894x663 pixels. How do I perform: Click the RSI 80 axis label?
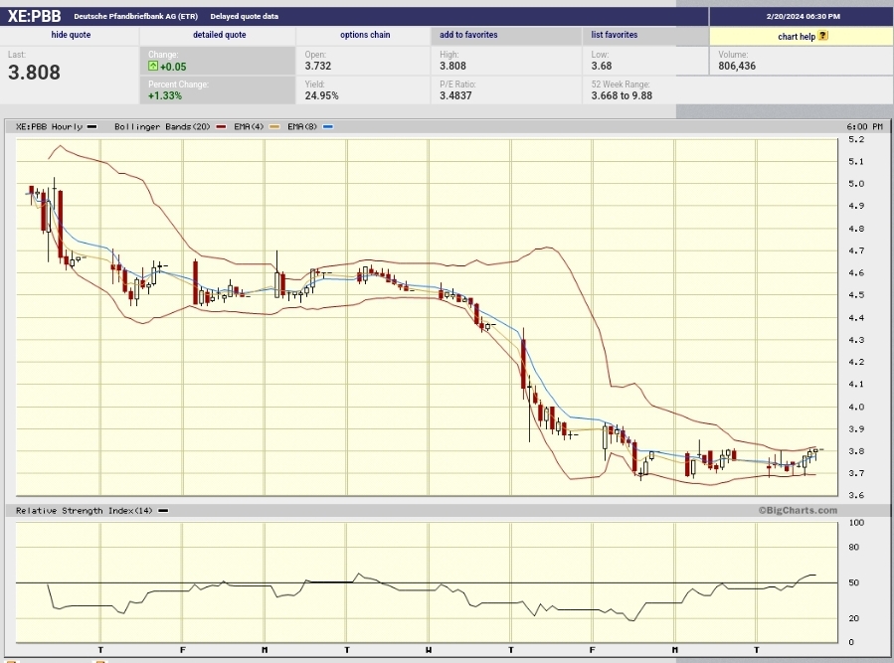click(853, 548)
